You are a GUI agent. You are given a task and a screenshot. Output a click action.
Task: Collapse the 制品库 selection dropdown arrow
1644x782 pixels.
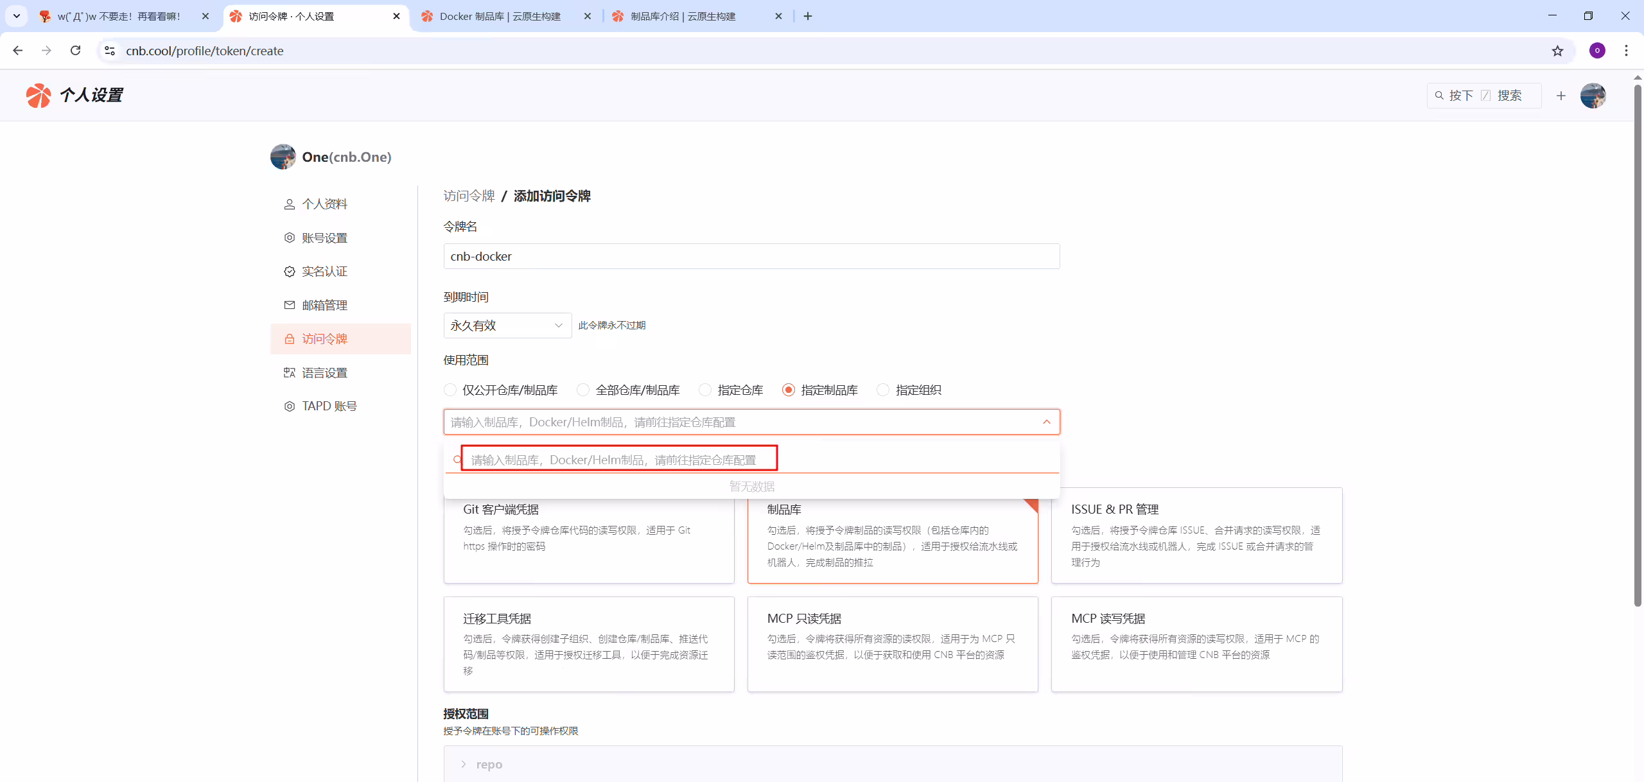point(1047,422)
